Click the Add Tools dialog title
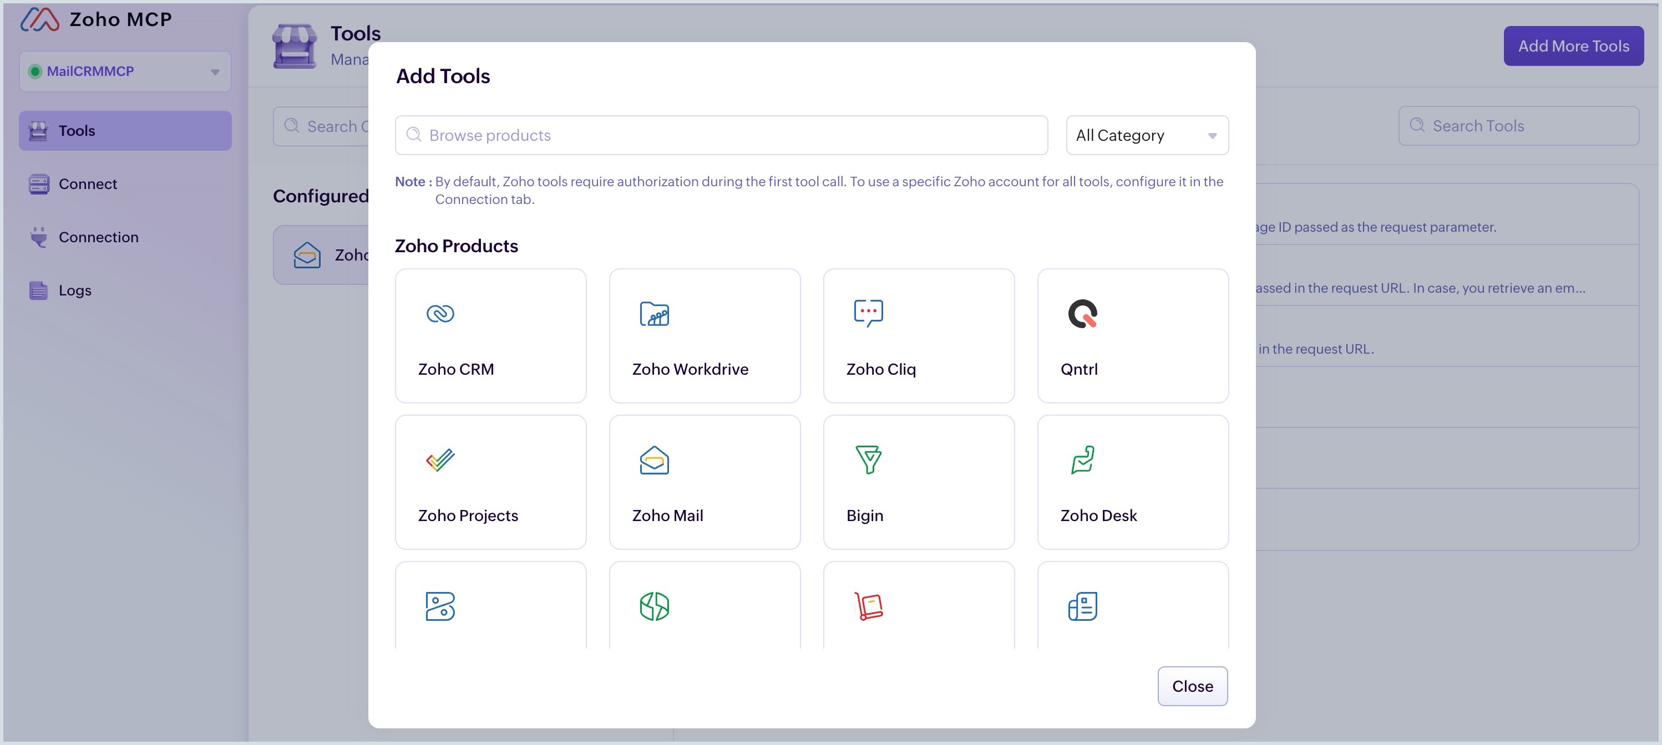The width and height of the screenshot is (1662, 745). (x=443, y=76)
